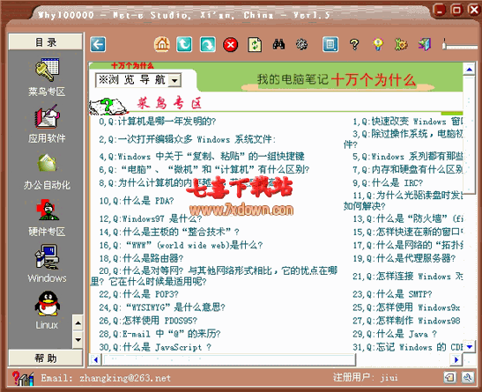Open the 菜鸟专区 sidebar category icon
Image resolution: width=482 pixels, height=392 pixels.
click(47, 70)
